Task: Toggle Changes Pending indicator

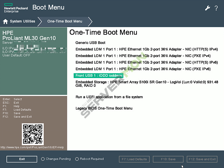Action: pos(56,159)
